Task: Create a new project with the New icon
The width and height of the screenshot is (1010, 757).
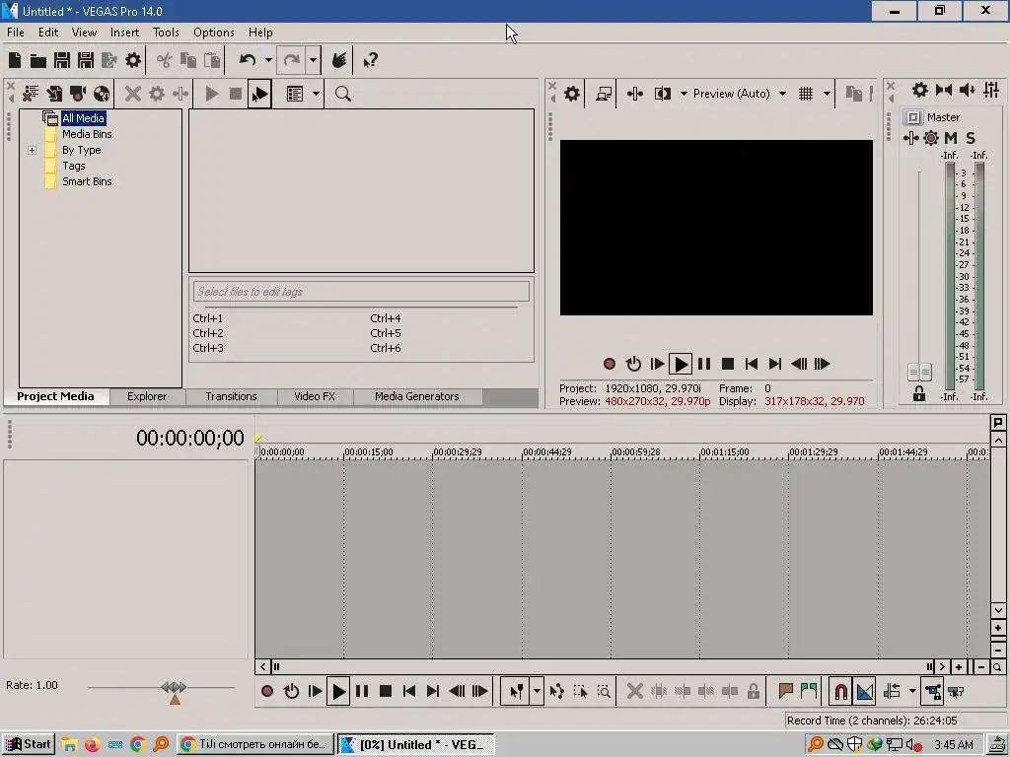Action: click(x=15, y=60)
